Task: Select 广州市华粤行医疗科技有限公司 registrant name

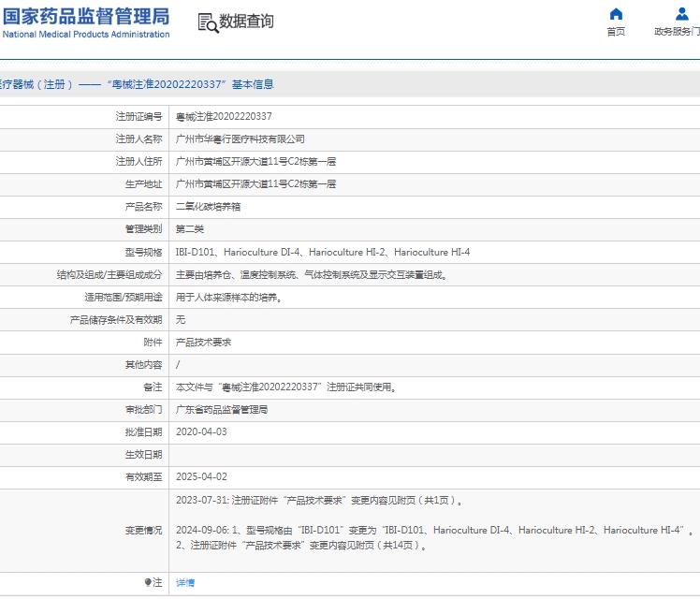Action: click(241, 139)
